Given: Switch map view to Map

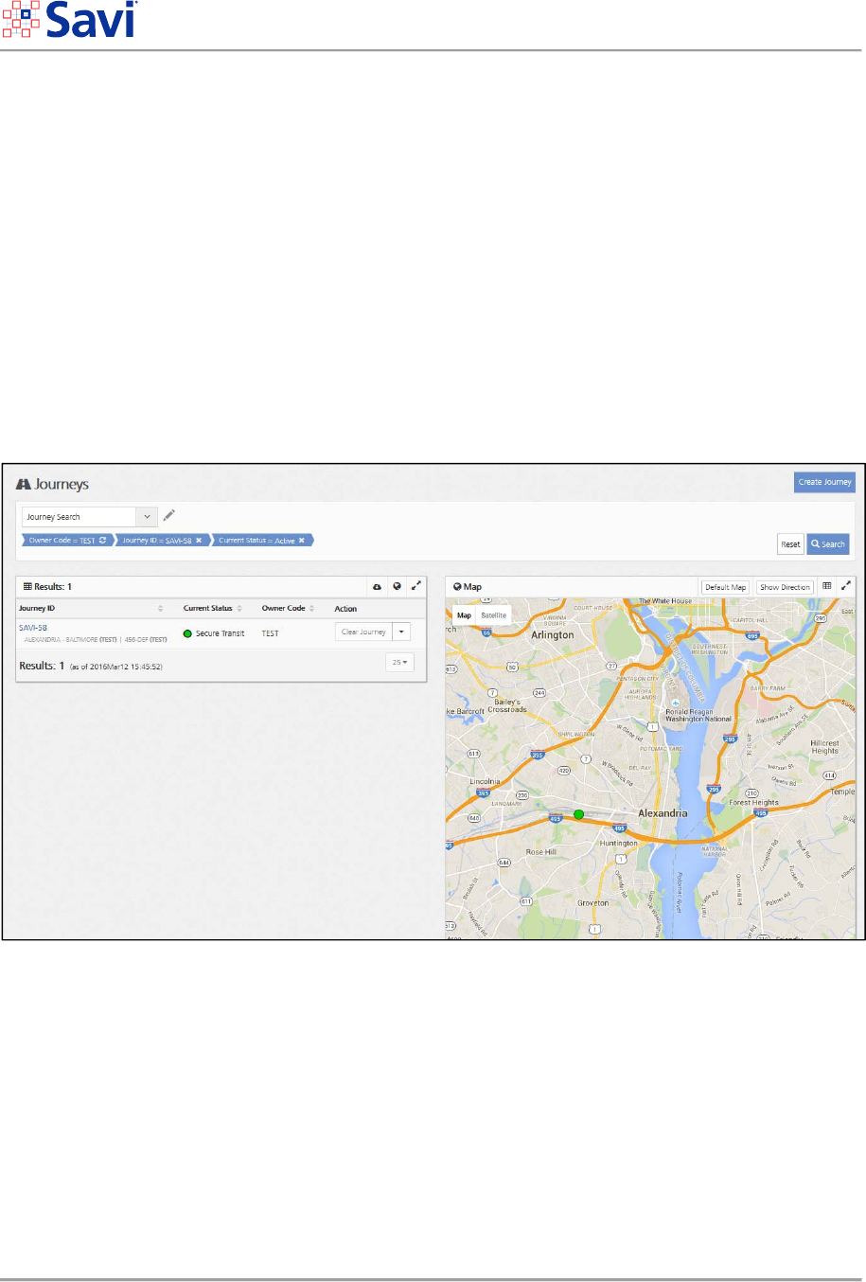Looking at the screenshot, I should pos(464,615).
